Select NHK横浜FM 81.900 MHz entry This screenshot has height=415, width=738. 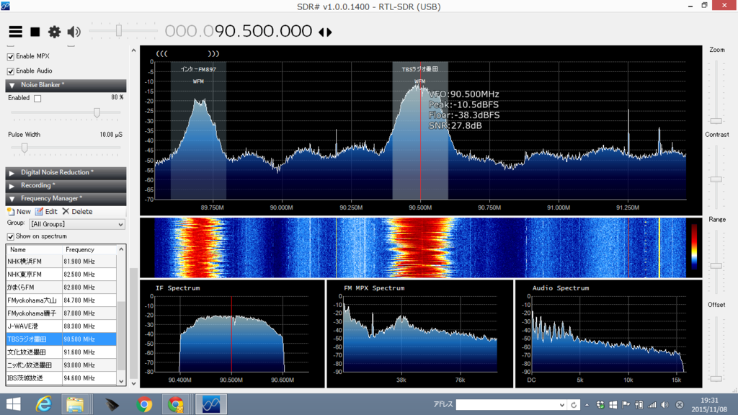pos(61,262)
